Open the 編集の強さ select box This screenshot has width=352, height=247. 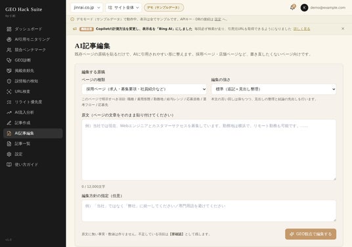pos(274,89)
